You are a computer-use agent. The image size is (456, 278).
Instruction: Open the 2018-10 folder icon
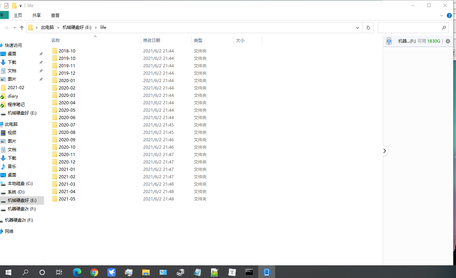pos(55,51)
